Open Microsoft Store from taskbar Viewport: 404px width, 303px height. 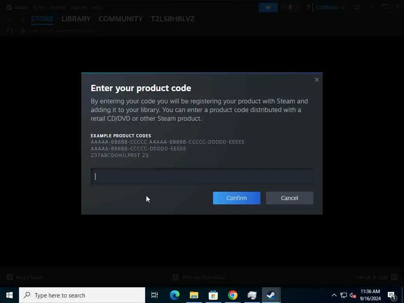pyautogui.click(x=213, y=295)
